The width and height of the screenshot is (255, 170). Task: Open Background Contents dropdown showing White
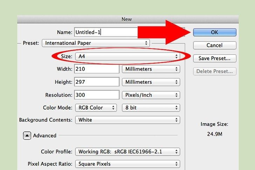[127, 120]
